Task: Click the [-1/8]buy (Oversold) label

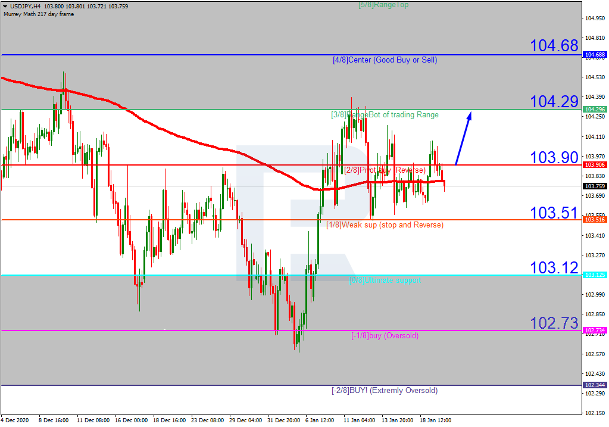Action: tap(385, 336)
